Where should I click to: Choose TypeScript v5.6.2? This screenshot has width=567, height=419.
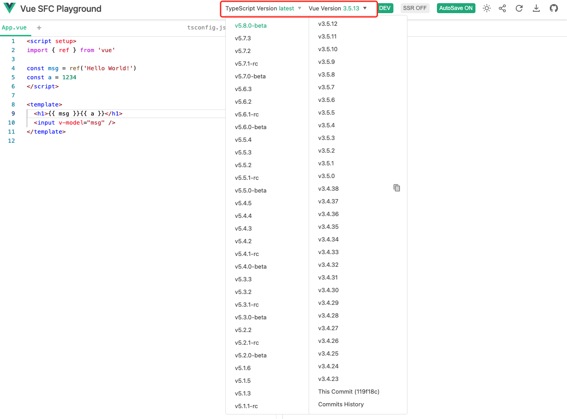(x=243, y=102)
